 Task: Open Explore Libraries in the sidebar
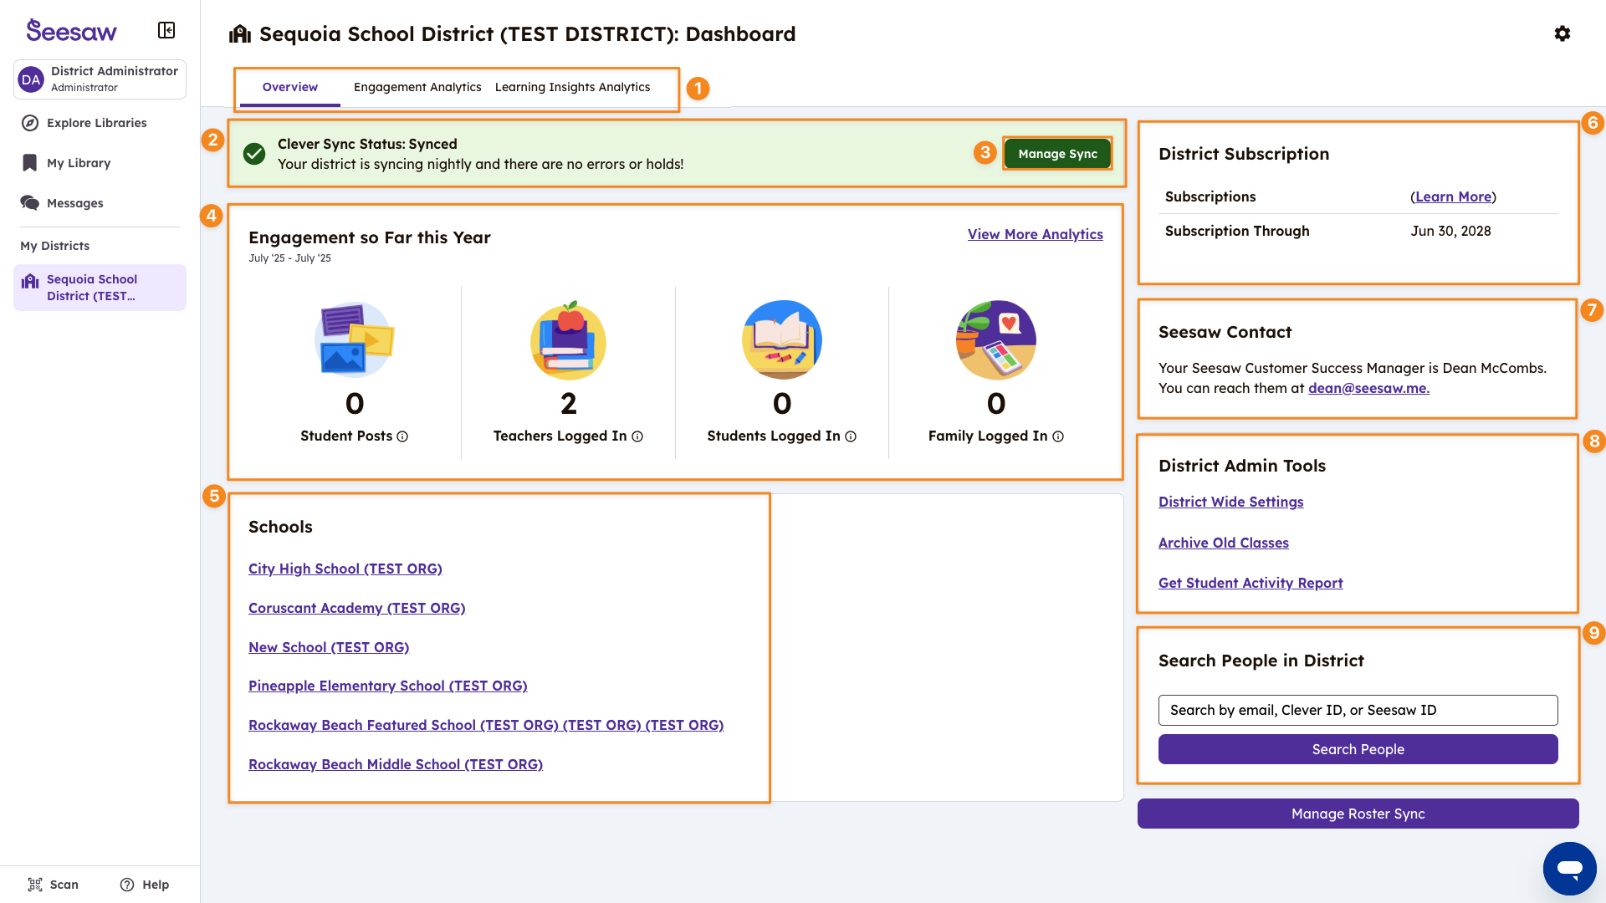(100, 123)
